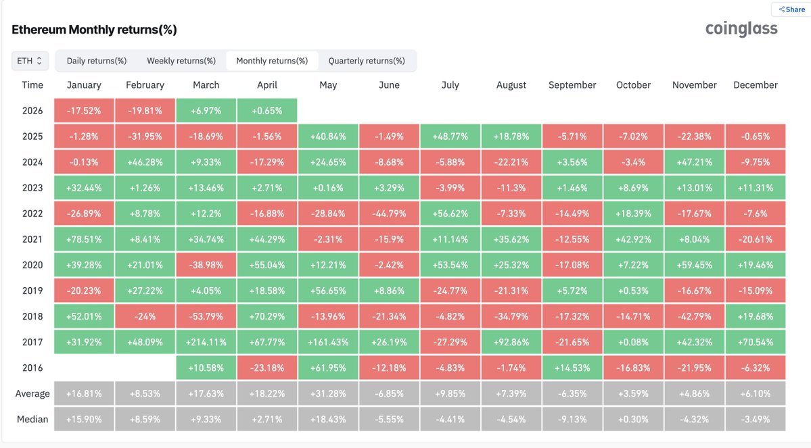The height and width of the screenshot is (448, 811).
Task: Click the March 2018 -53.79% red cell
Action: pyautogui.click(x=206, y=316)
